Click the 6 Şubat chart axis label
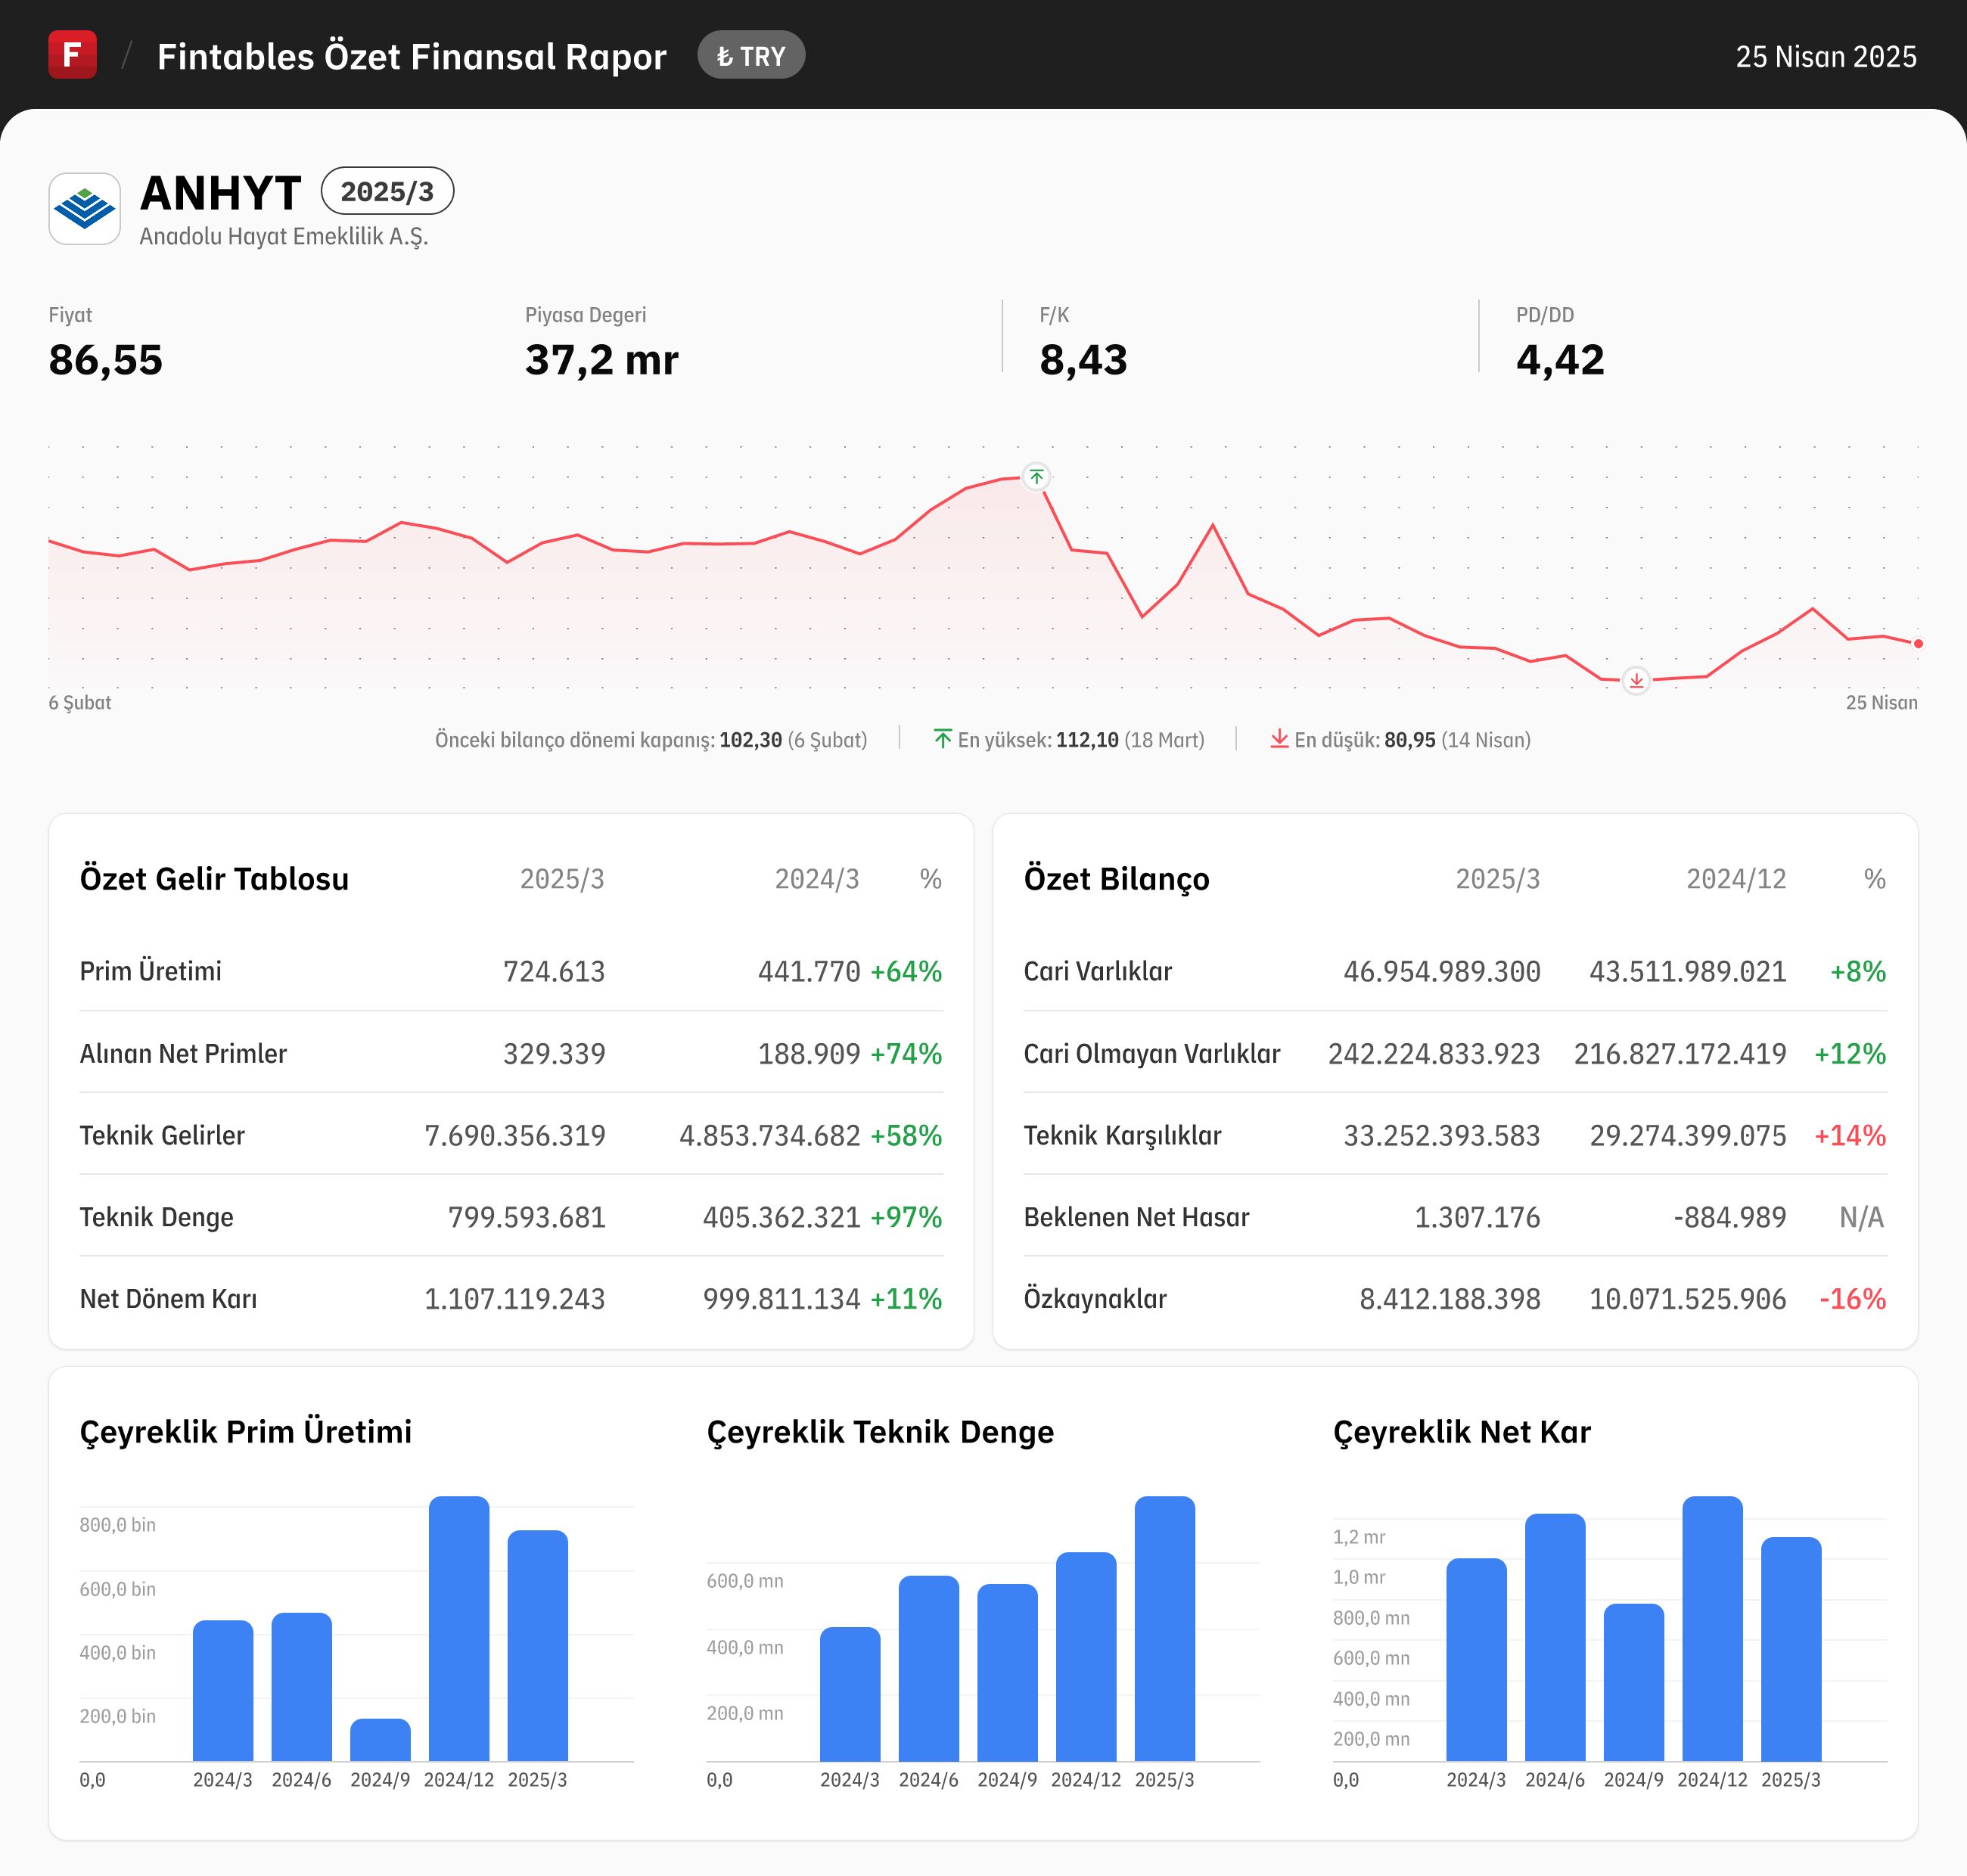 pyautogui.click(x=80, y=703)
